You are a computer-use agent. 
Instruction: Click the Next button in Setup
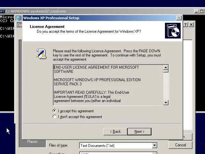[139, 132]
